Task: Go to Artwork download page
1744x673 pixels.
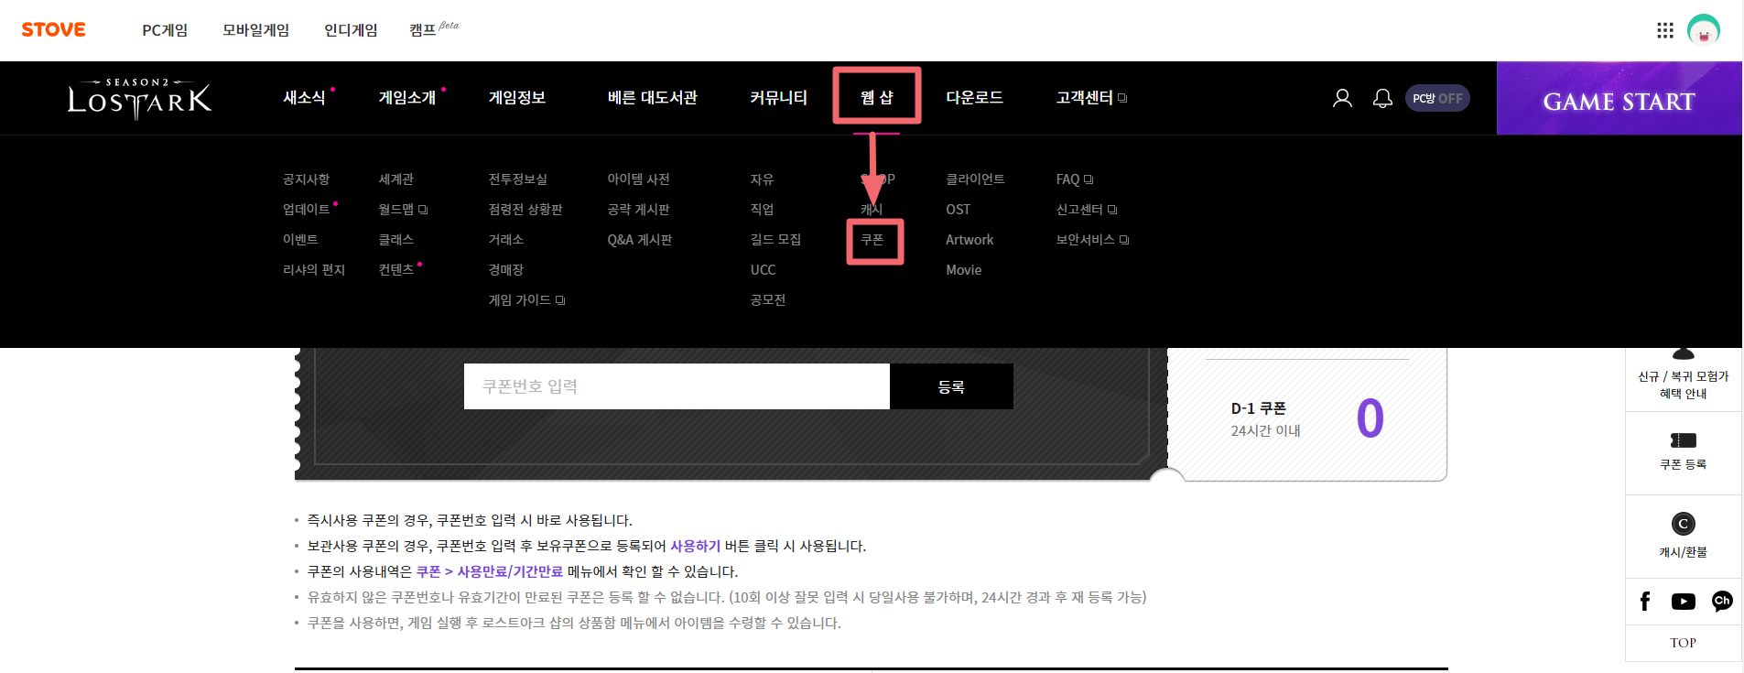Action: click(x=969, y=240)
